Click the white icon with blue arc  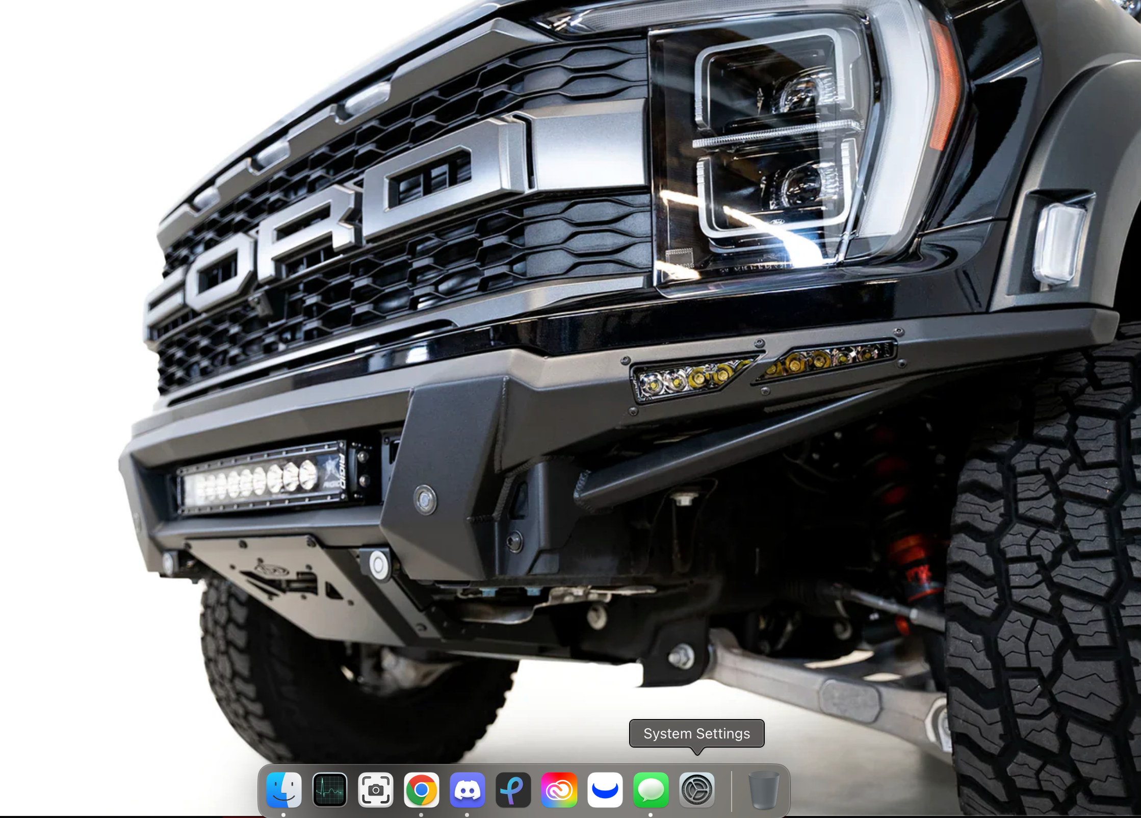pos(605,790)
